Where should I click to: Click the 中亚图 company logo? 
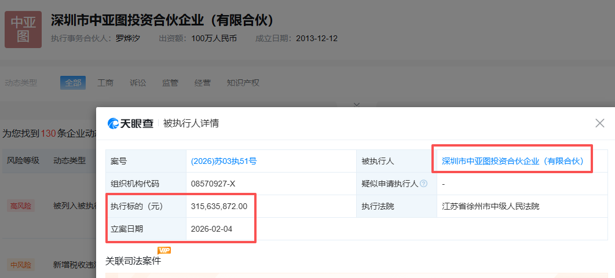(23, 30)
